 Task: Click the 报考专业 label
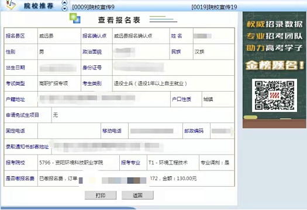130,163
